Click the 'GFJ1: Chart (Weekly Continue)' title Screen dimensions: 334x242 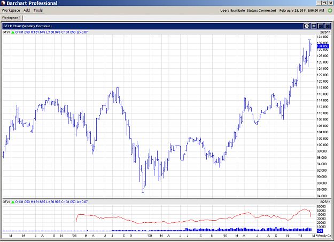coord(27,26)
